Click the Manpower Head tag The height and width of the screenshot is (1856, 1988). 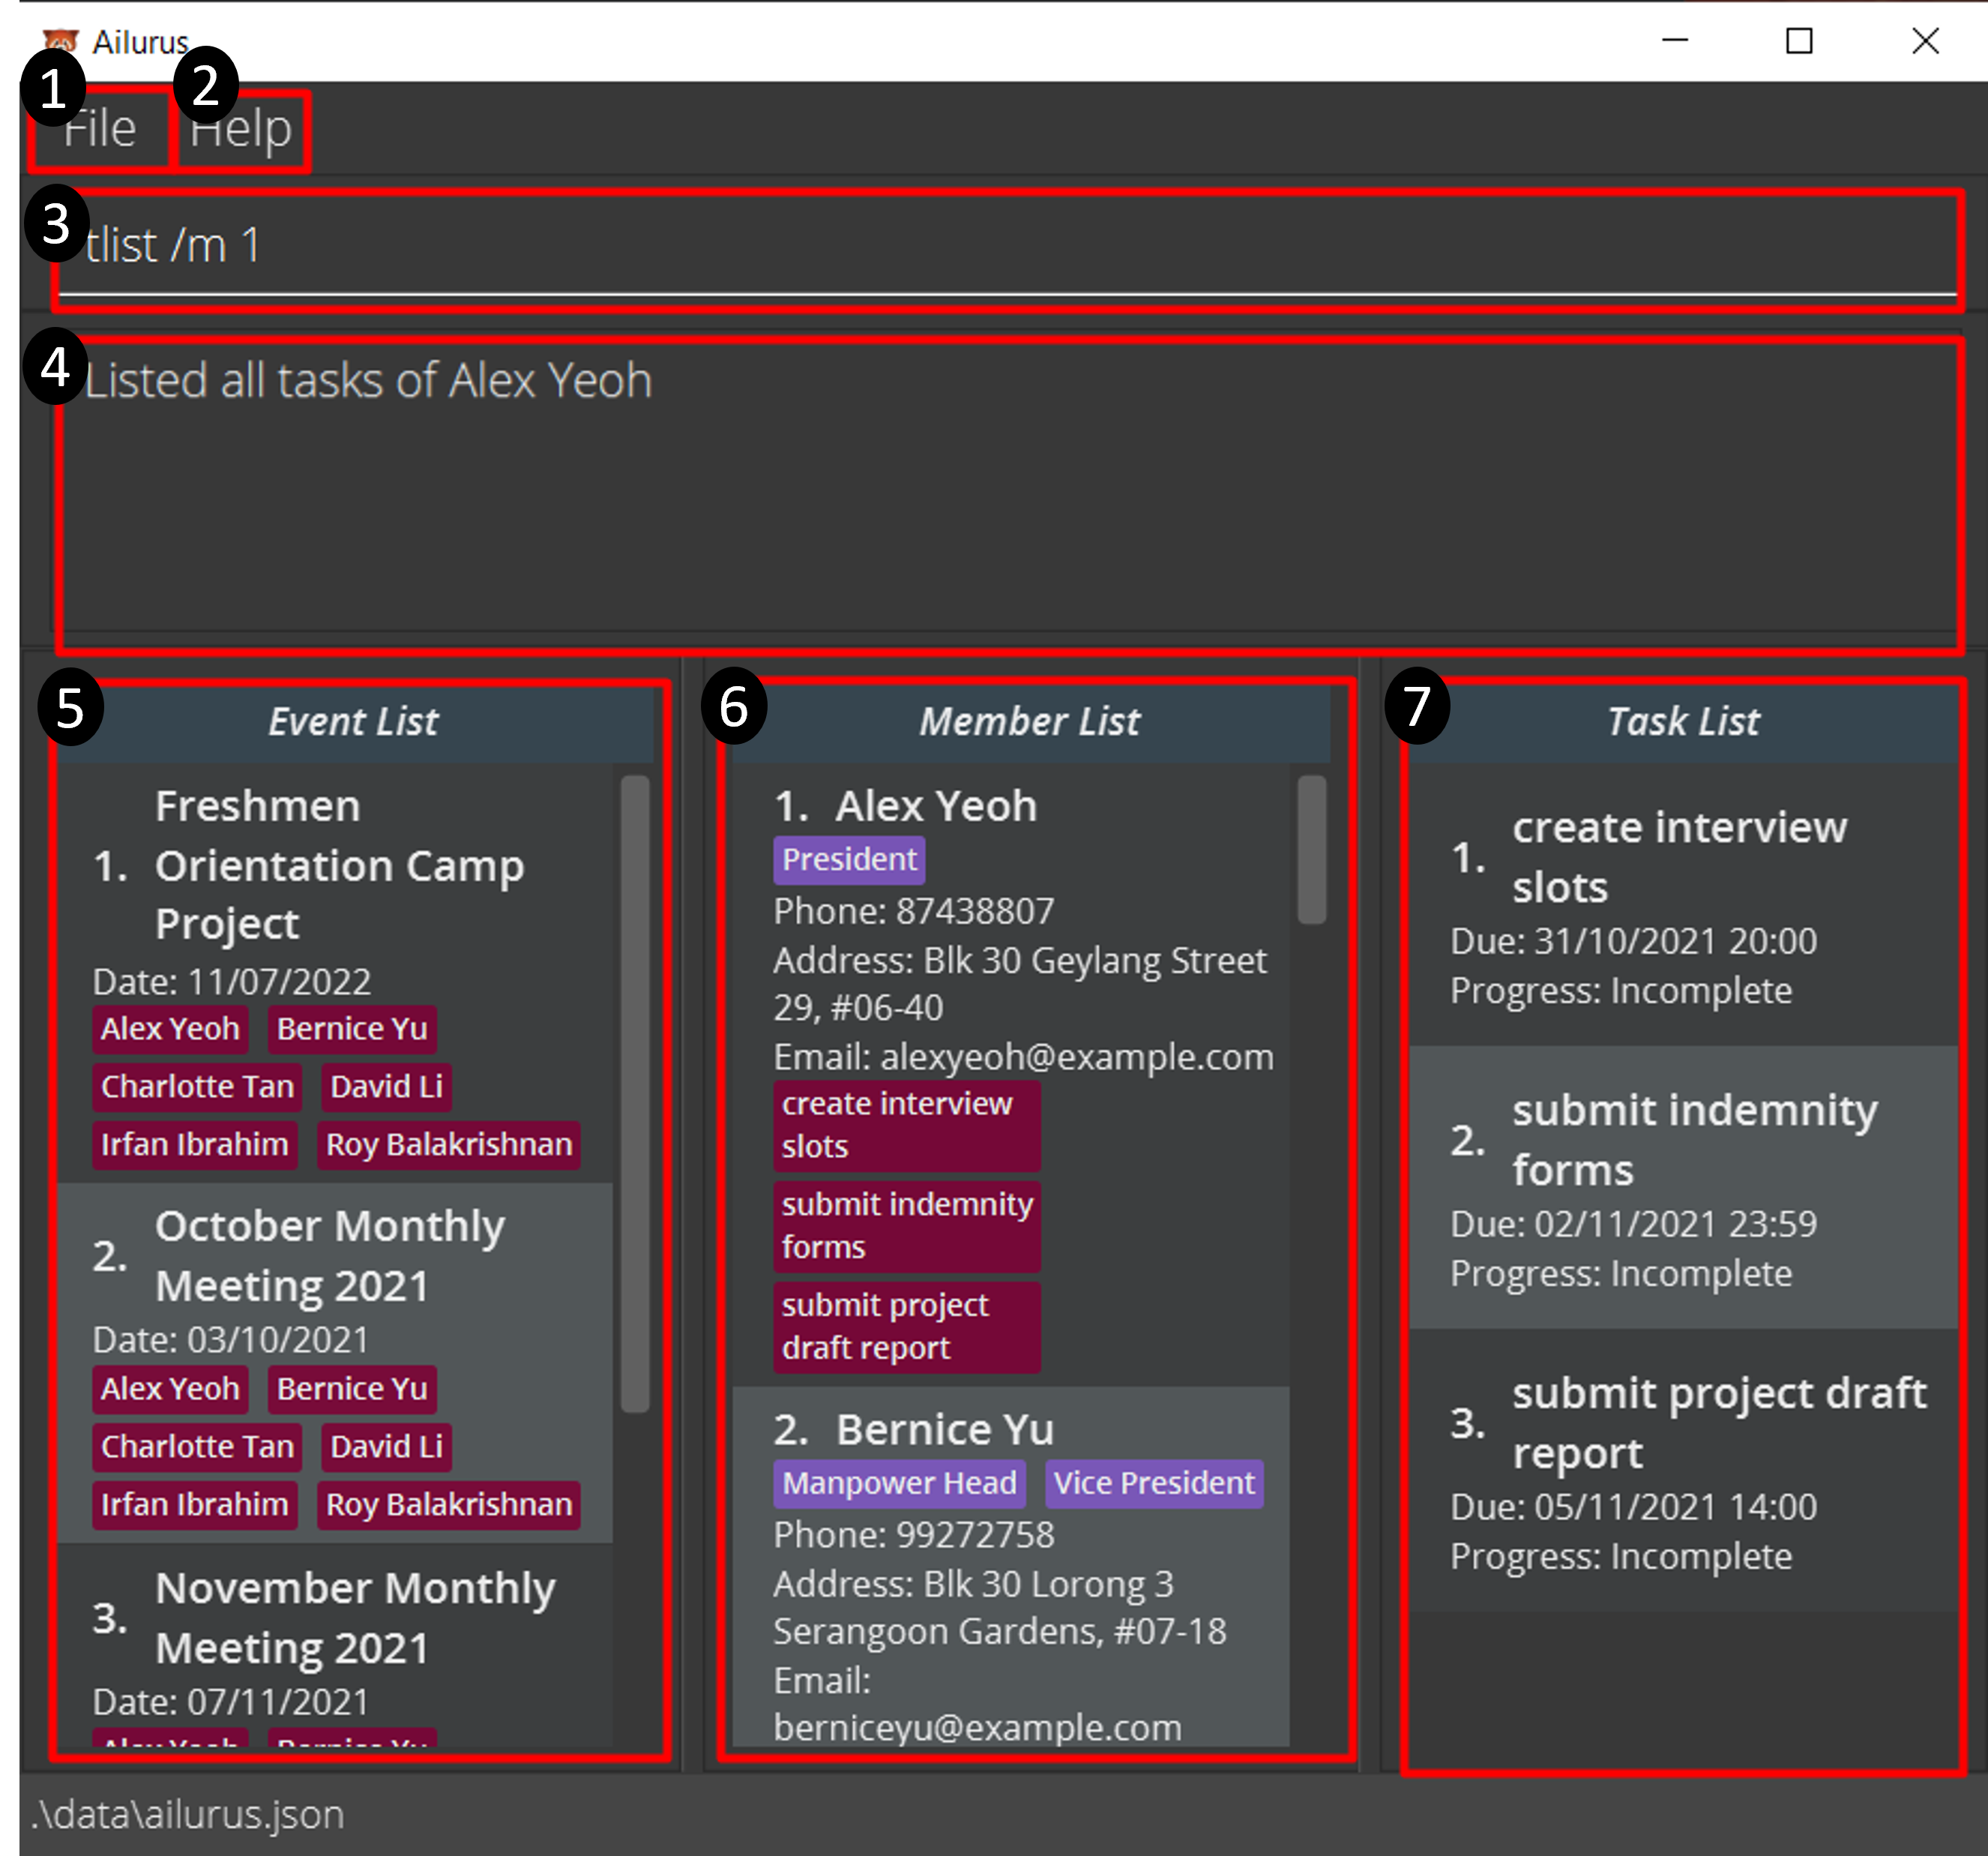pyautogui.click(x=899, y=1484)
